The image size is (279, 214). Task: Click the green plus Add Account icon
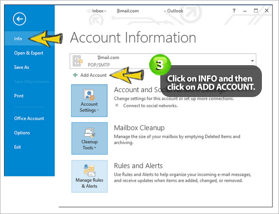pyautogui.click(x=75, y=75)
